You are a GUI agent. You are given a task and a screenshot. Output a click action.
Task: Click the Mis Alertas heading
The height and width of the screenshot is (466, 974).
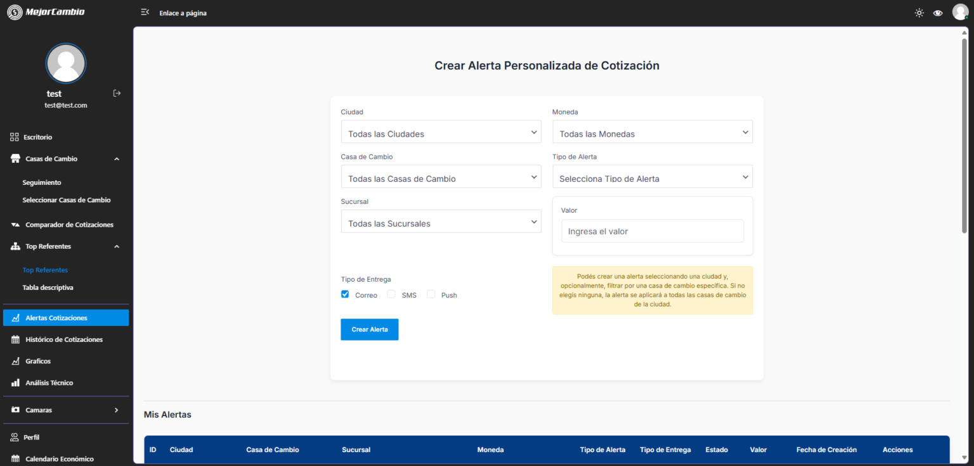click(167, 415)
